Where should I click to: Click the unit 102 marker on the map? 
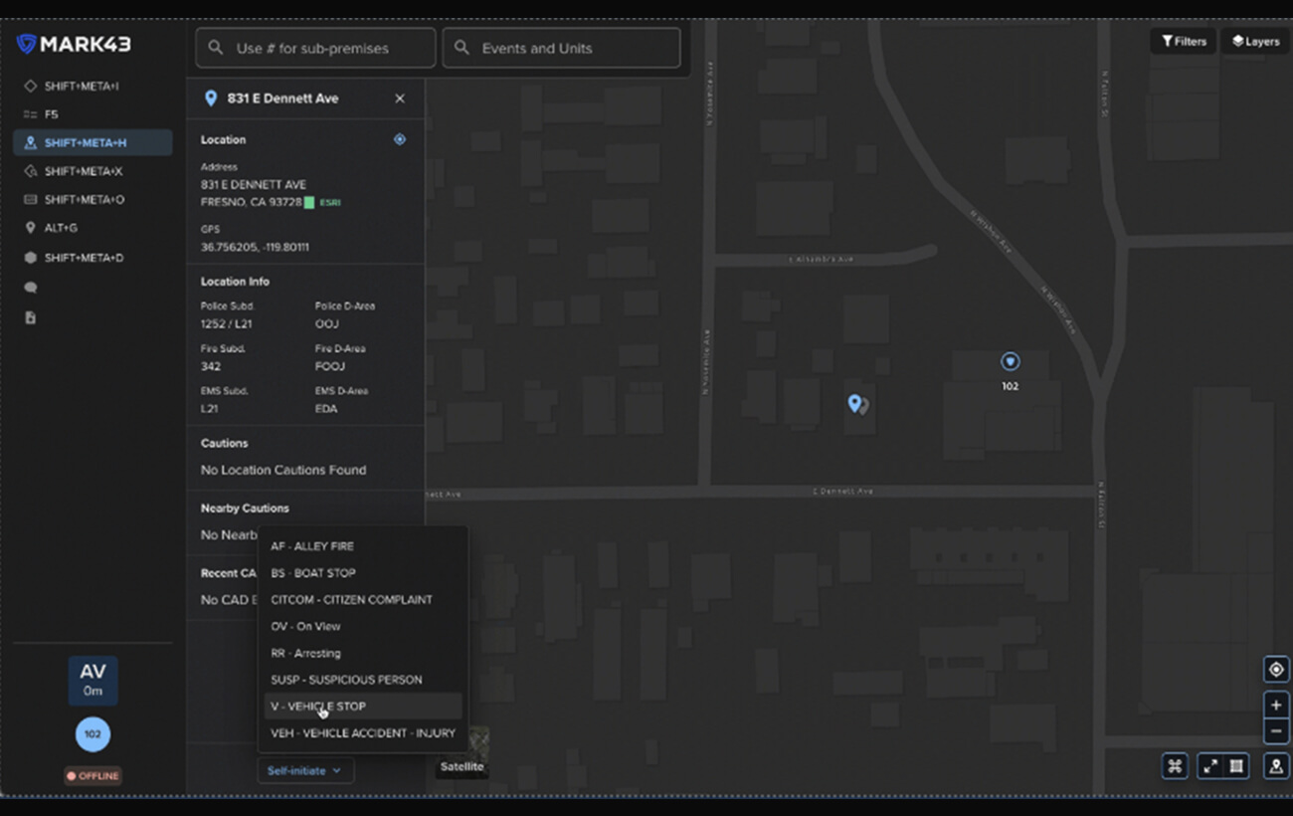point(1010,362)
